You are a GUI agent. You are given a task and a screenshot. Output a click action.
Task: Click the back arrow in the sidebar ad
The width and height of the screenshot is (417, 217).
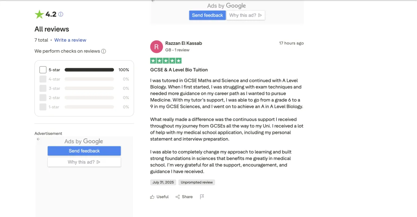pos(38,139)
